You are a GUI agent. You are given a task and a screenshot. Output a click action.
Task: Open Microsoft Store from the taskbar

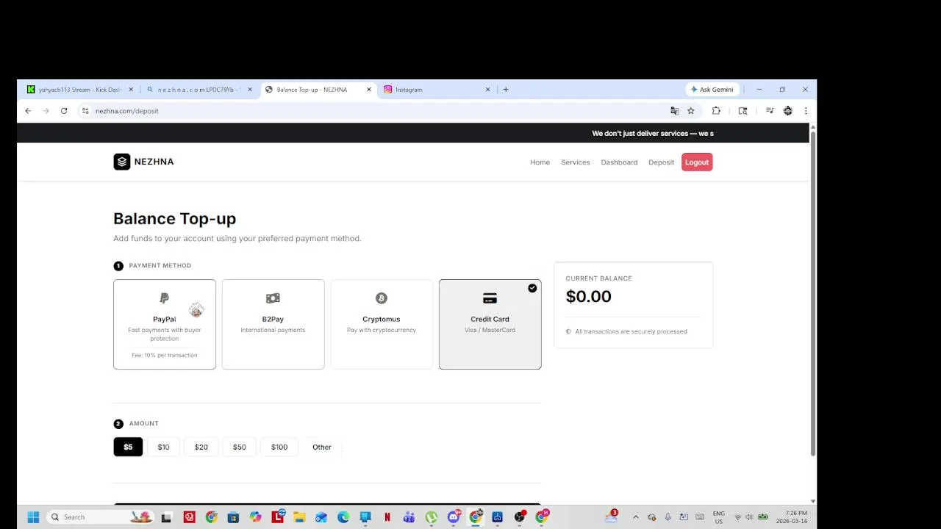(x=233, y=517)
